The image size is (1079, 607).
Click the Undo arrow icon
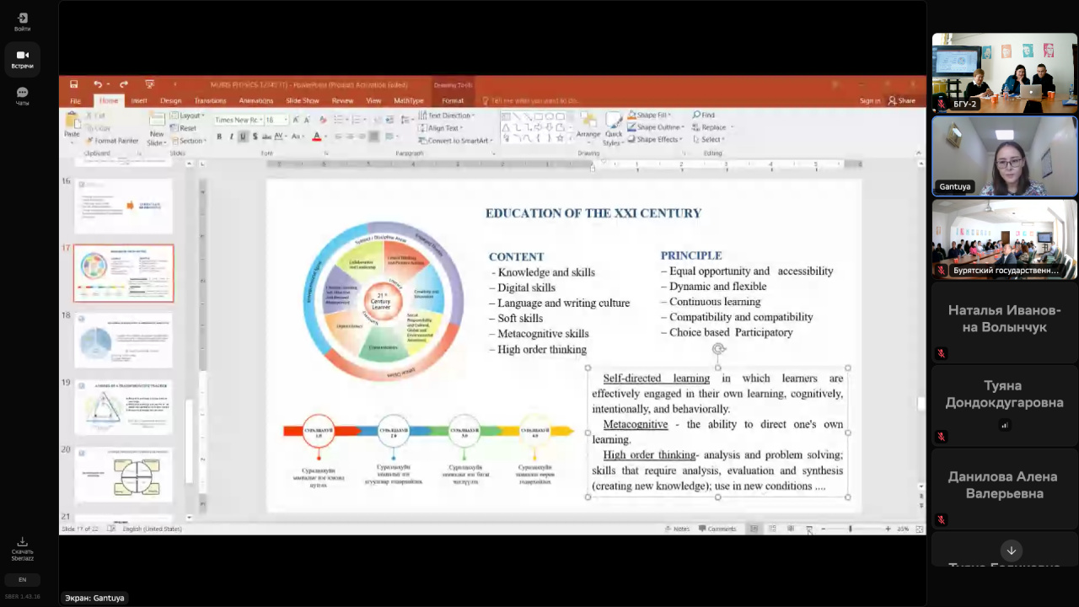click(98, 84)
